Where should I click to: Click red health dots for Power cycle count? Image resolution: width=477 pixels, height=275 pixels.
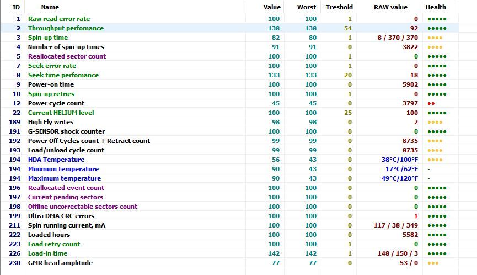tap(431, 104)
